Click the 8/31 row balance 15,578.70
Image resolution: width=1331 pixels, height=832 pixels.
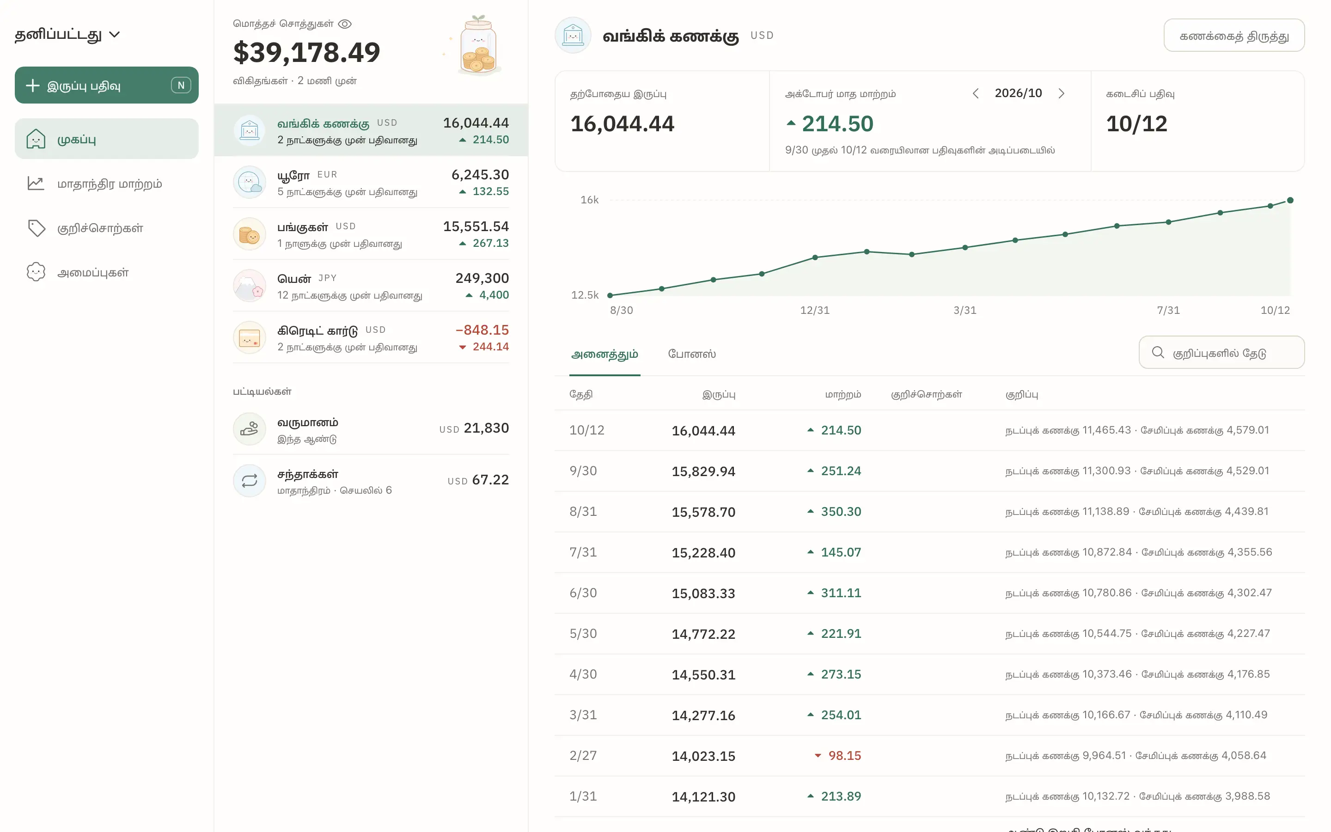tap(703, 512)
